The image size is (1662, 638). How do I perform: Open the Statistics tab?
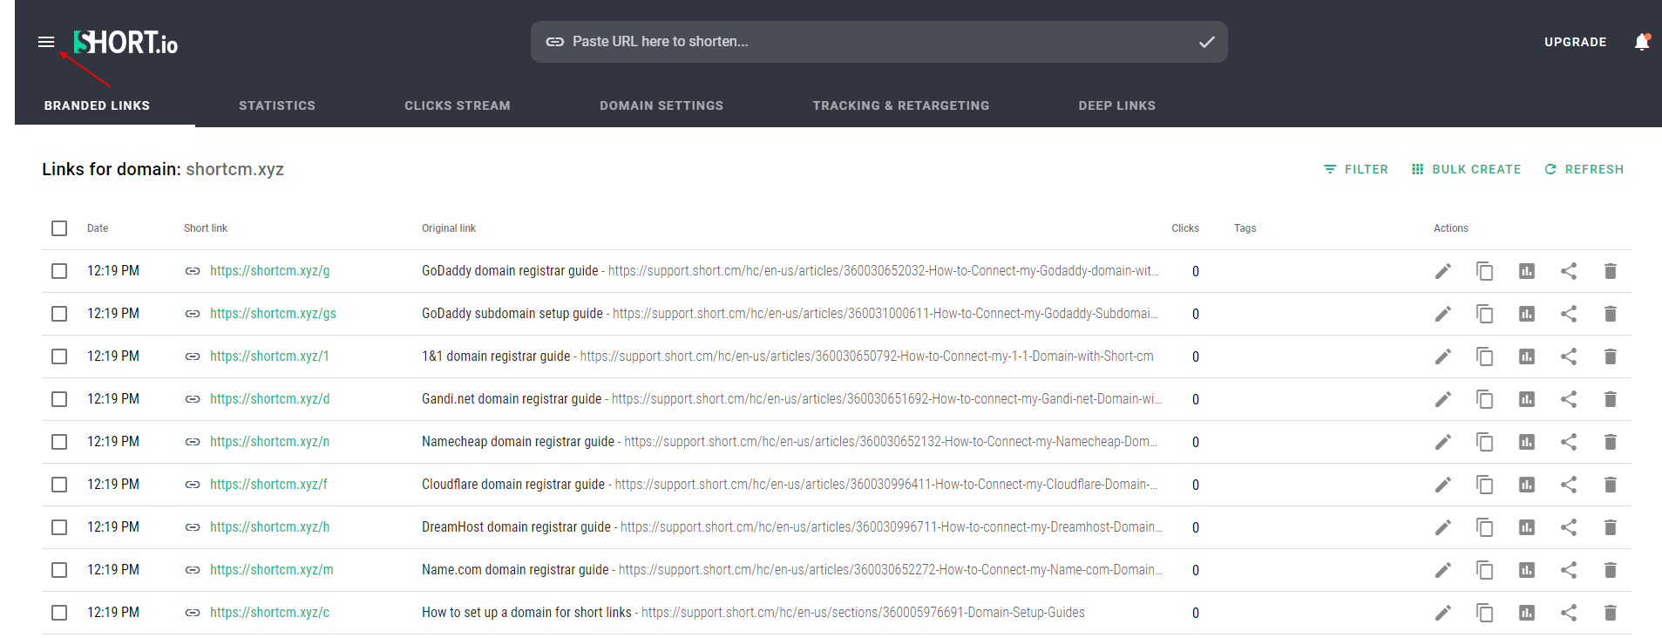[x=277, y=105]
